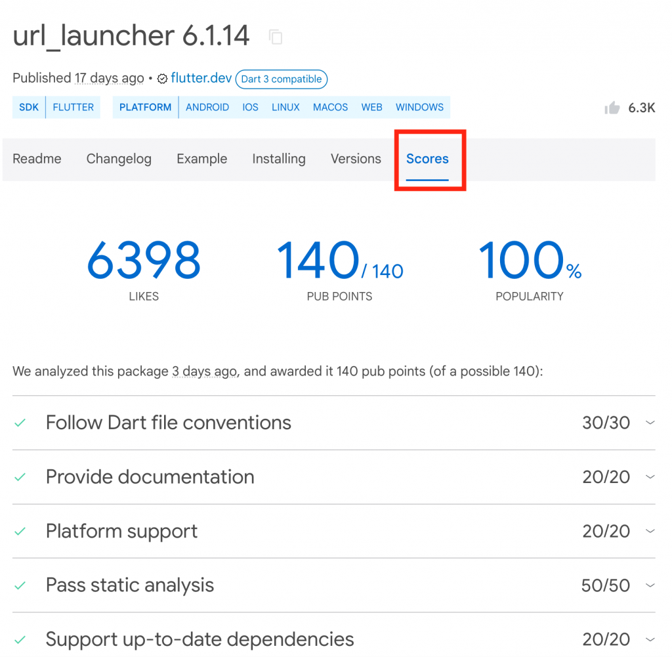This screenshot has height=657, width=672.
Task: Expand Support up-to-date dependencies chevron
Action: (650, 639)
